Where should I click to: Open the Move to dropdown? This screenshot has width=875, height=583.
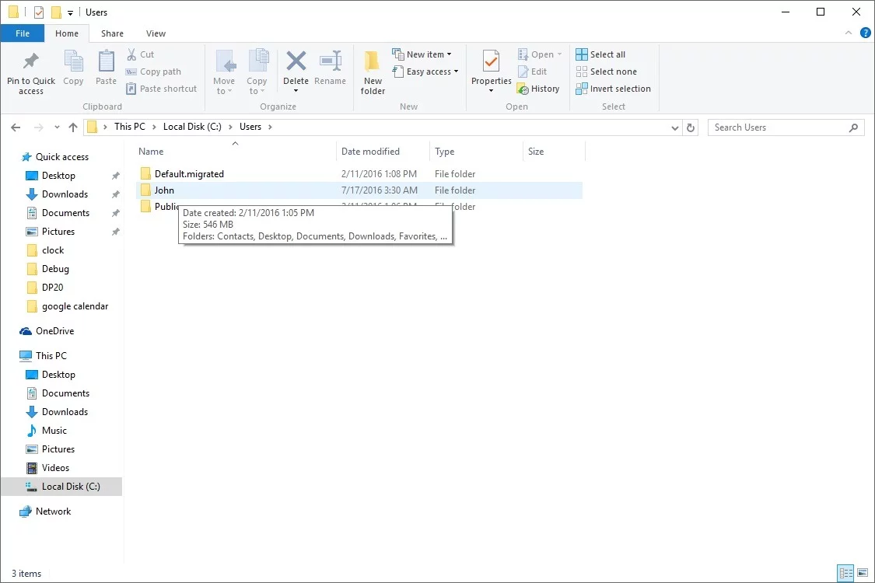click(224, 72)
